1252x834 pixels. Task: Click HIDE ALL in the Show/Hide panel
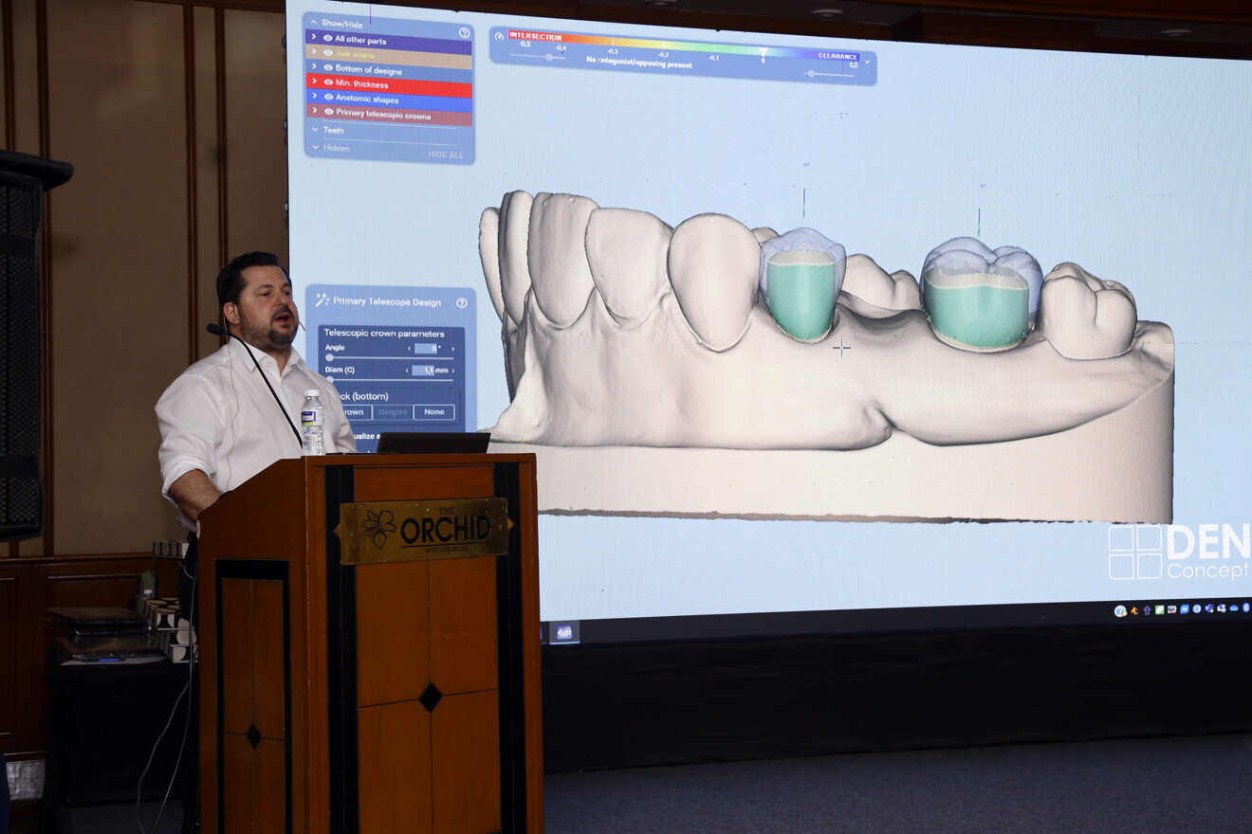446,154
